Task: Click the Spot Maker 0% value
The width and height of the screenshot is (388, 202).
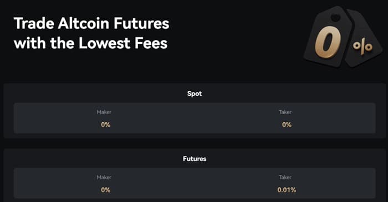Action: 106,125
